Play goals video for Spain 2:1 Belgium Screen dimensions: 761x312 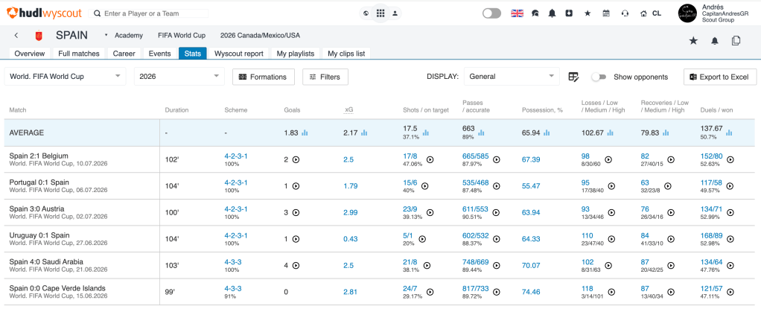[x=296, y=159]
